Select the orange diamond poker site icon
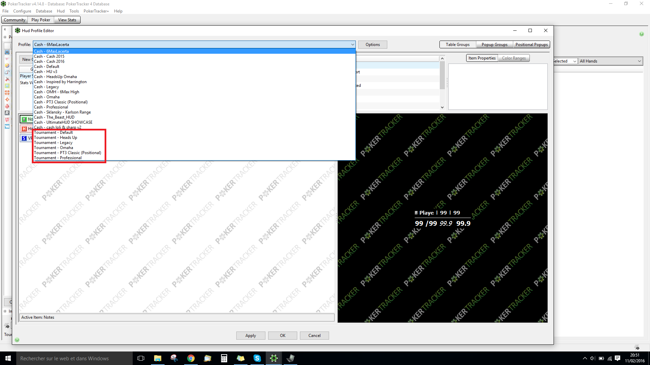The height and width of the screenshot is (365, 650). pos(7,99)
